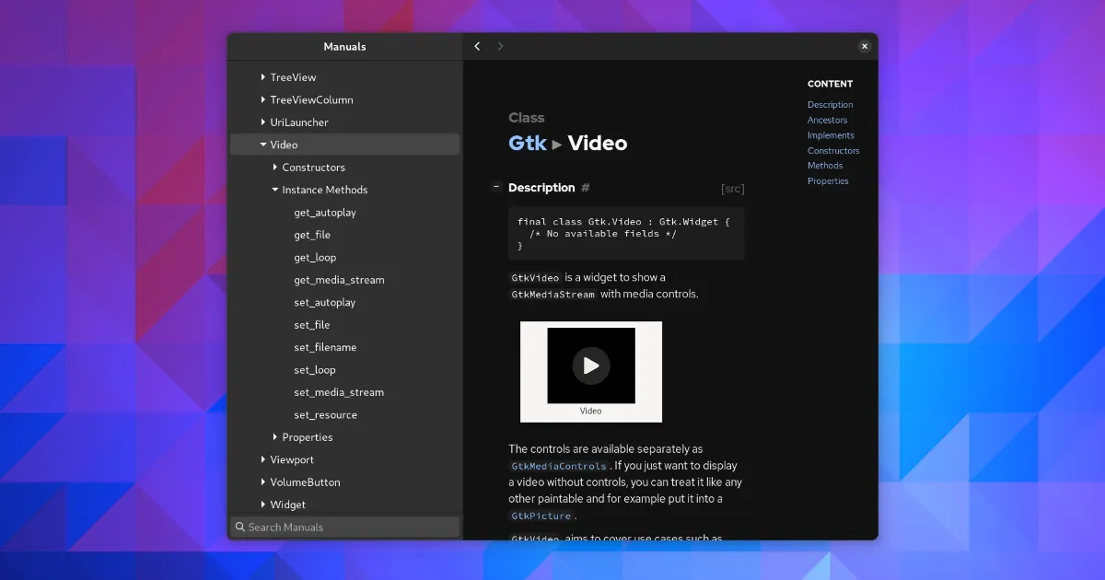This screenshot has height=580, width=1105.
Task: Open the set_filename method page
Action: 325,347
